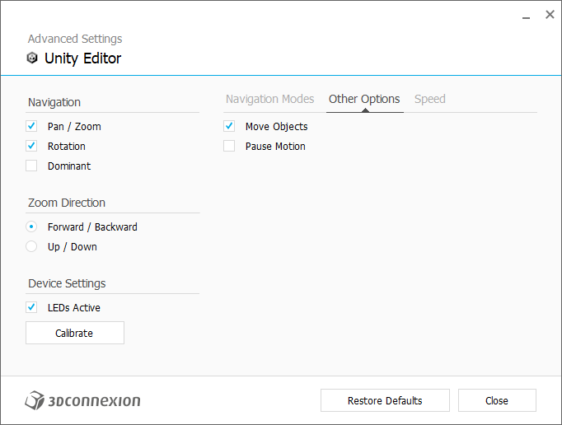Select Forward / Backward zoom direction
Screen dimensions: 562x425
[x=32, y=227]
